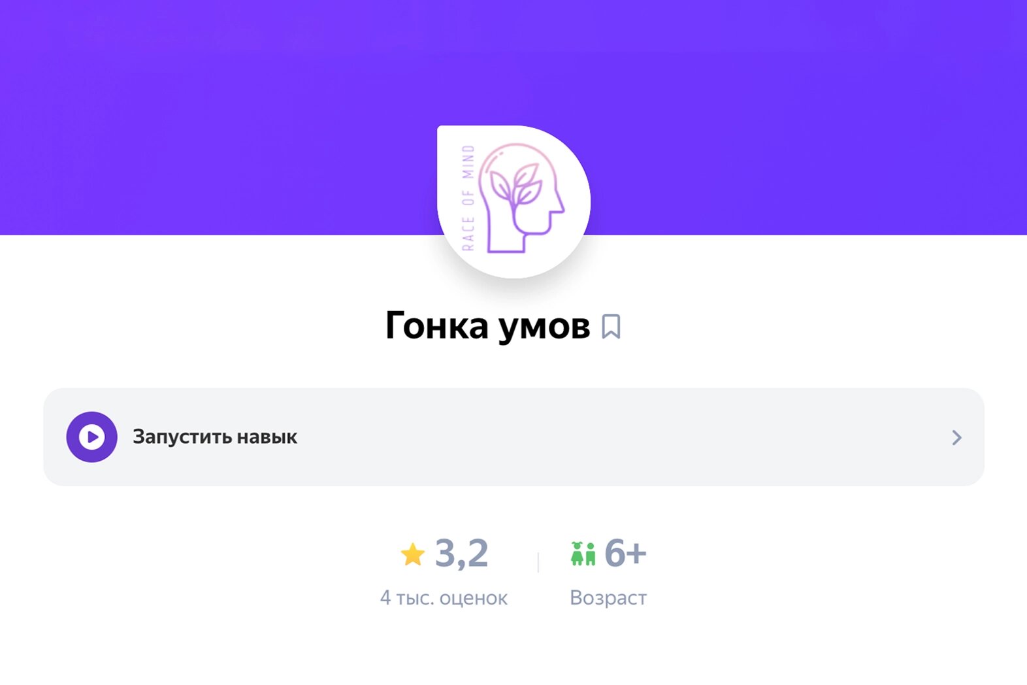Click the purple play icon

pyautogui.click(x=92, y=437)
